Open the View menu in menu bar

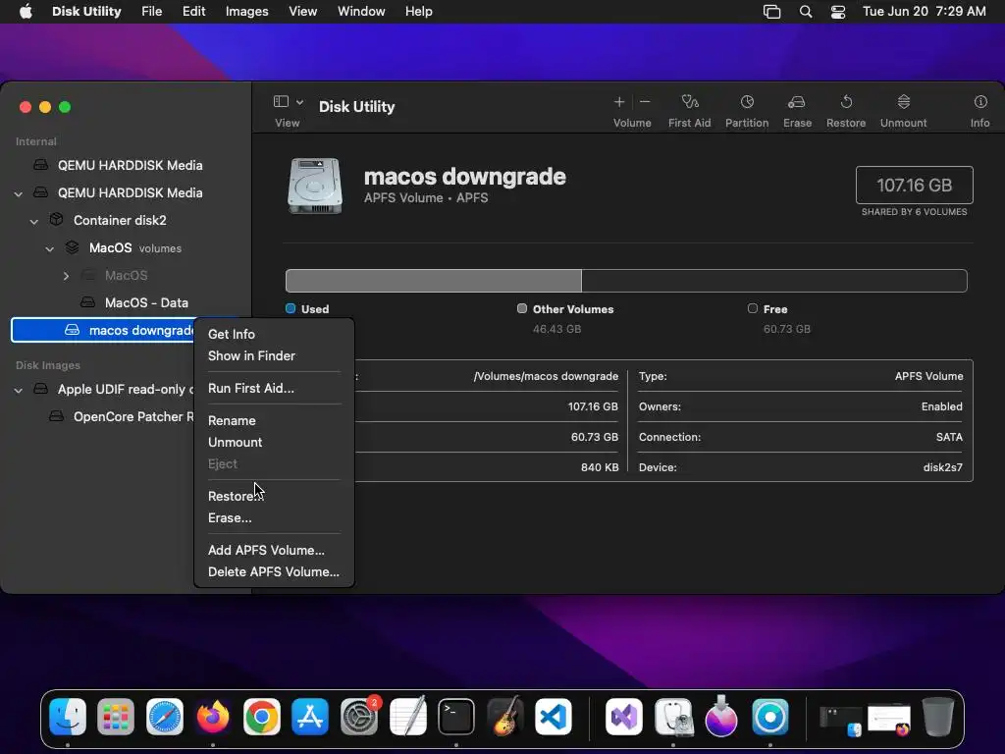302,12
